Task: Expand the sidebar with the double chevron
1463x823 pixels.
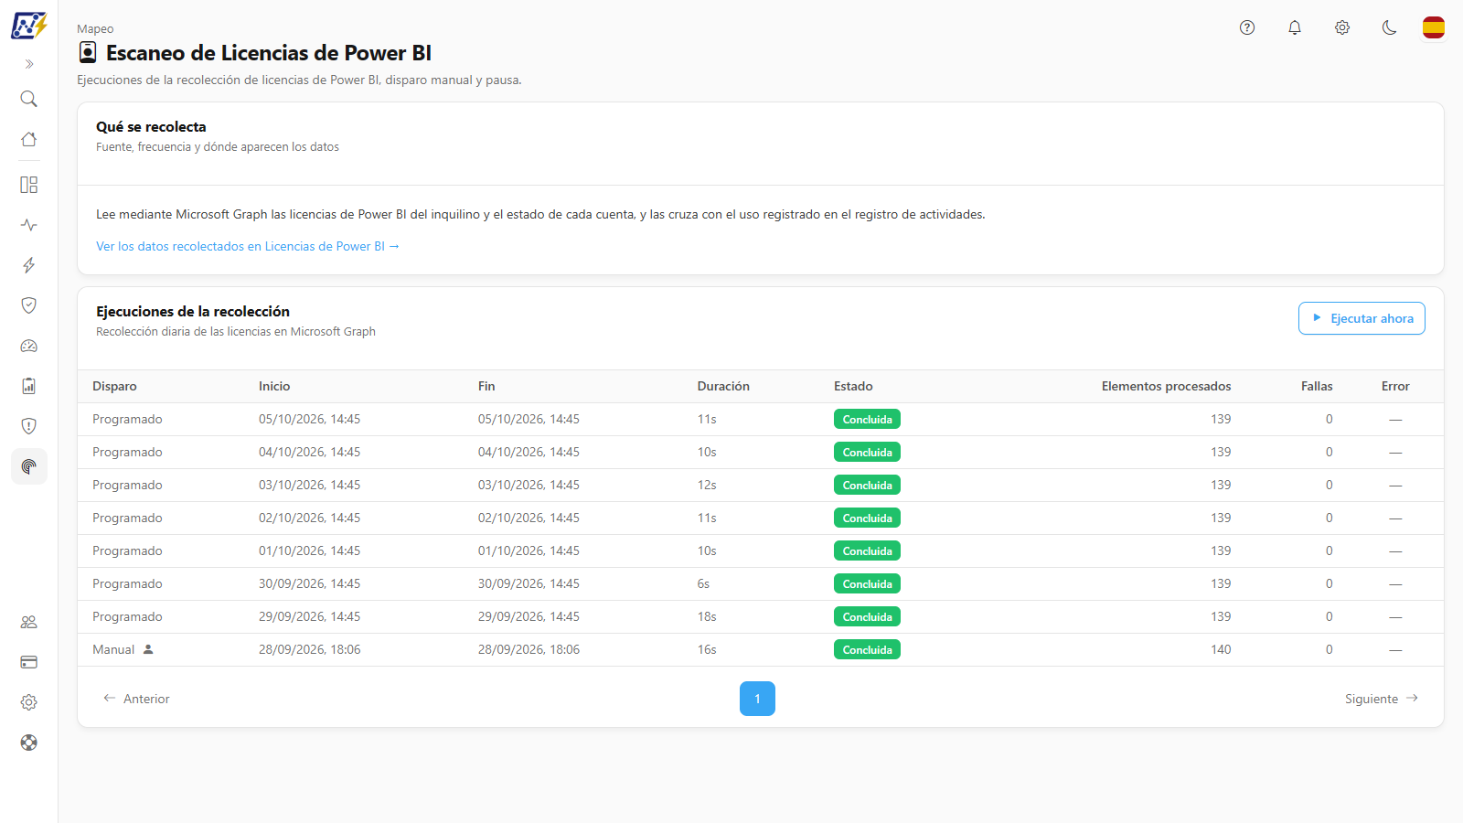Action: 29,64
